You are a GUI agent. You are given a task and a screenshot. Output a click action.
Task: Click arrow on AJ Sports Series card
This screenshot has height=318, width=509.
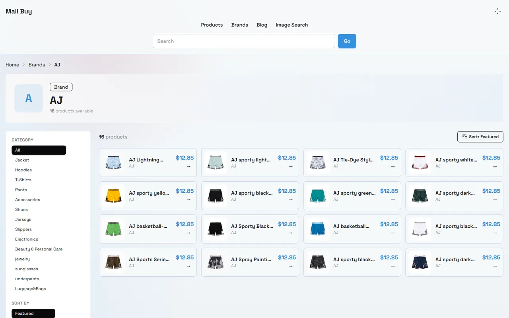pos(188,266)
